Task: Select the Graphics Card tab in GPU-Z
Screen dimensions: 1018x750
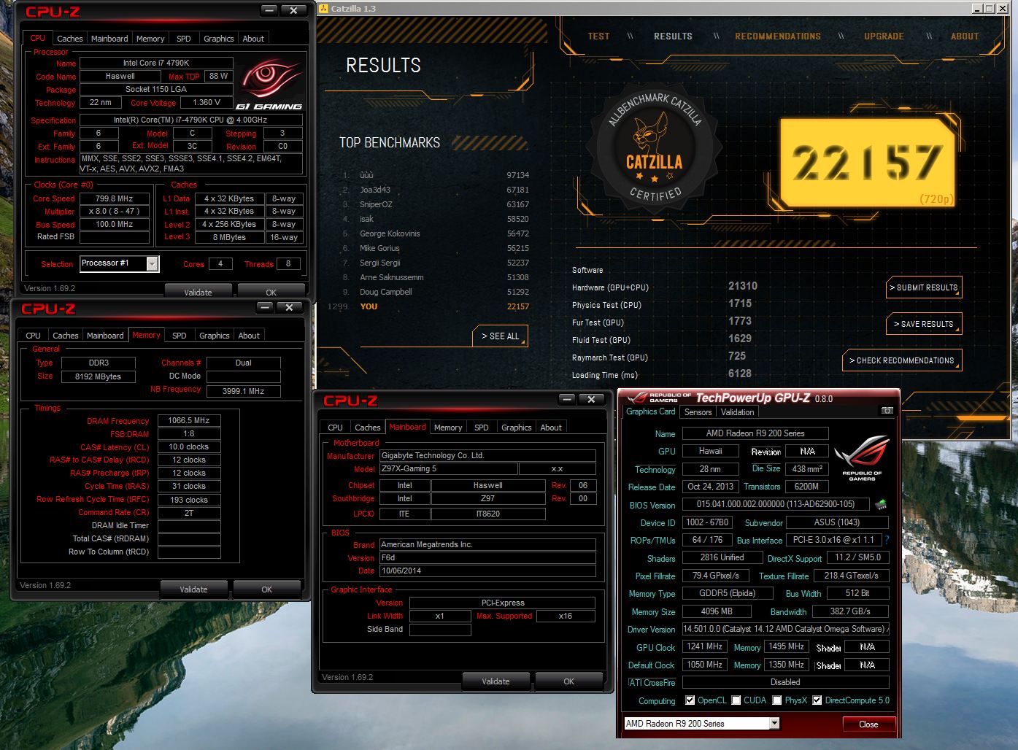Action: [x=650, y=411]
